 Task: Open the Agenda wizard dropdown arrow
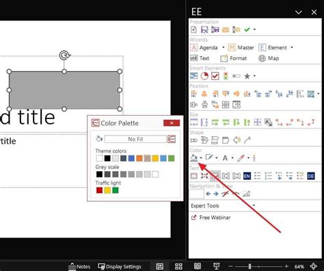223,47
